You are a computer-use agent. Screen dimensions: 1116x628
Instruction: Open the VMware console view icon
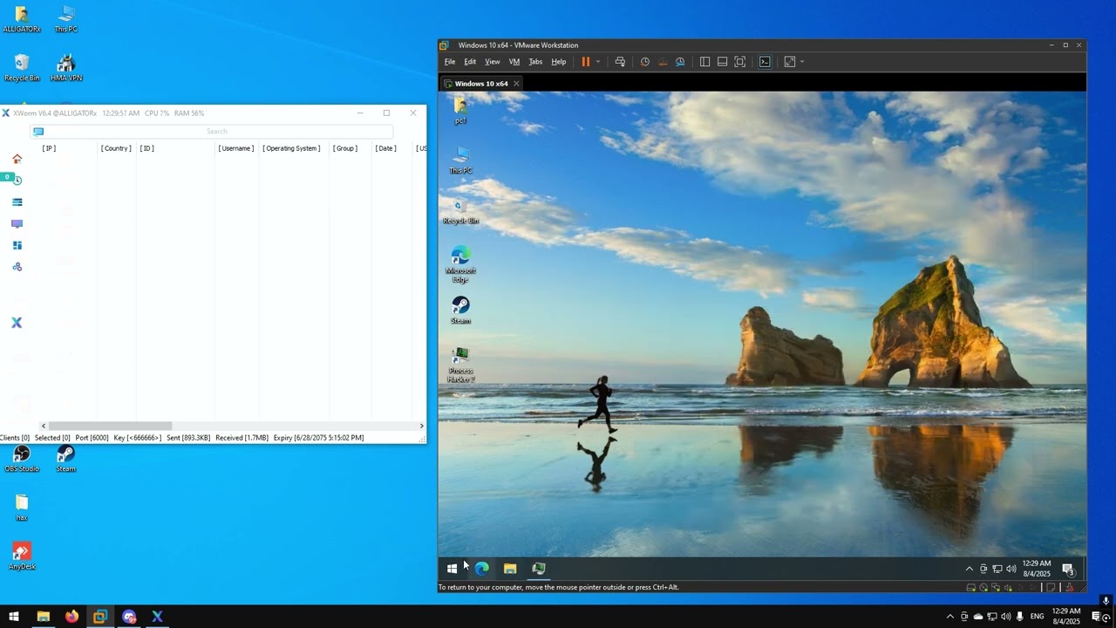(x=765, y=62)
